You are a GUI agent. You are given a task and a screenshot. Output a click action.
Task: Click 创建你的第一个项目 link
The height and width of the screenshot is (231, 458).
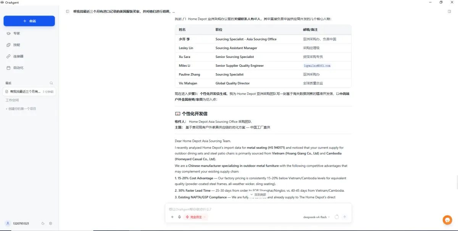pyautogui.click(x=21, y=109)
